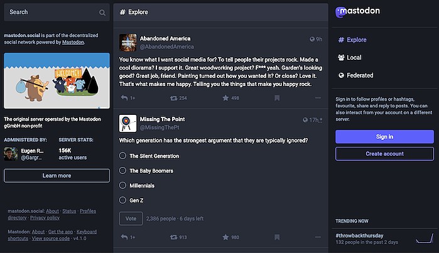The height and width of the screenshot is (253, 439).
Task: Switch to the Local timeline
Action: 354,58
